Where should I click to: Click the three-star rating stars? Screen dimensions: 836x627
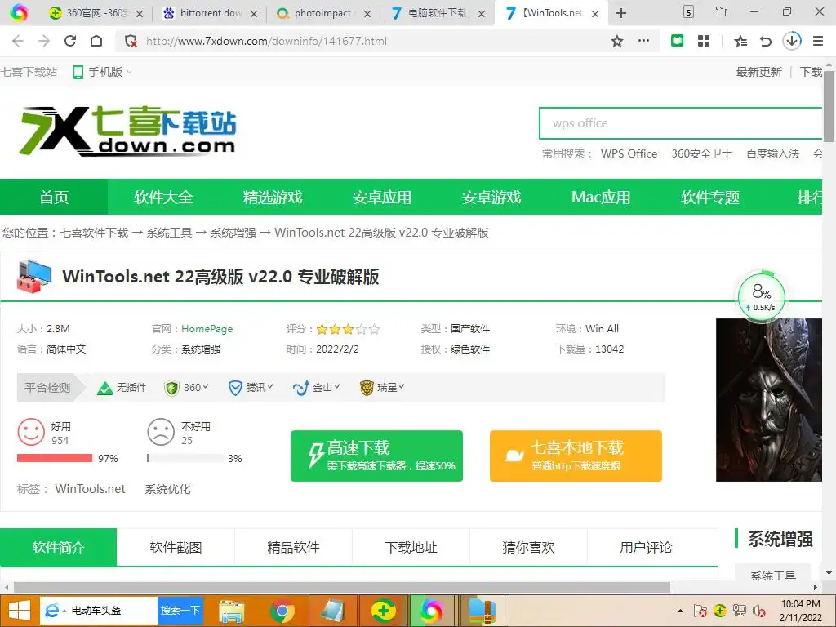pyautogui.click(x=348, y=329)
